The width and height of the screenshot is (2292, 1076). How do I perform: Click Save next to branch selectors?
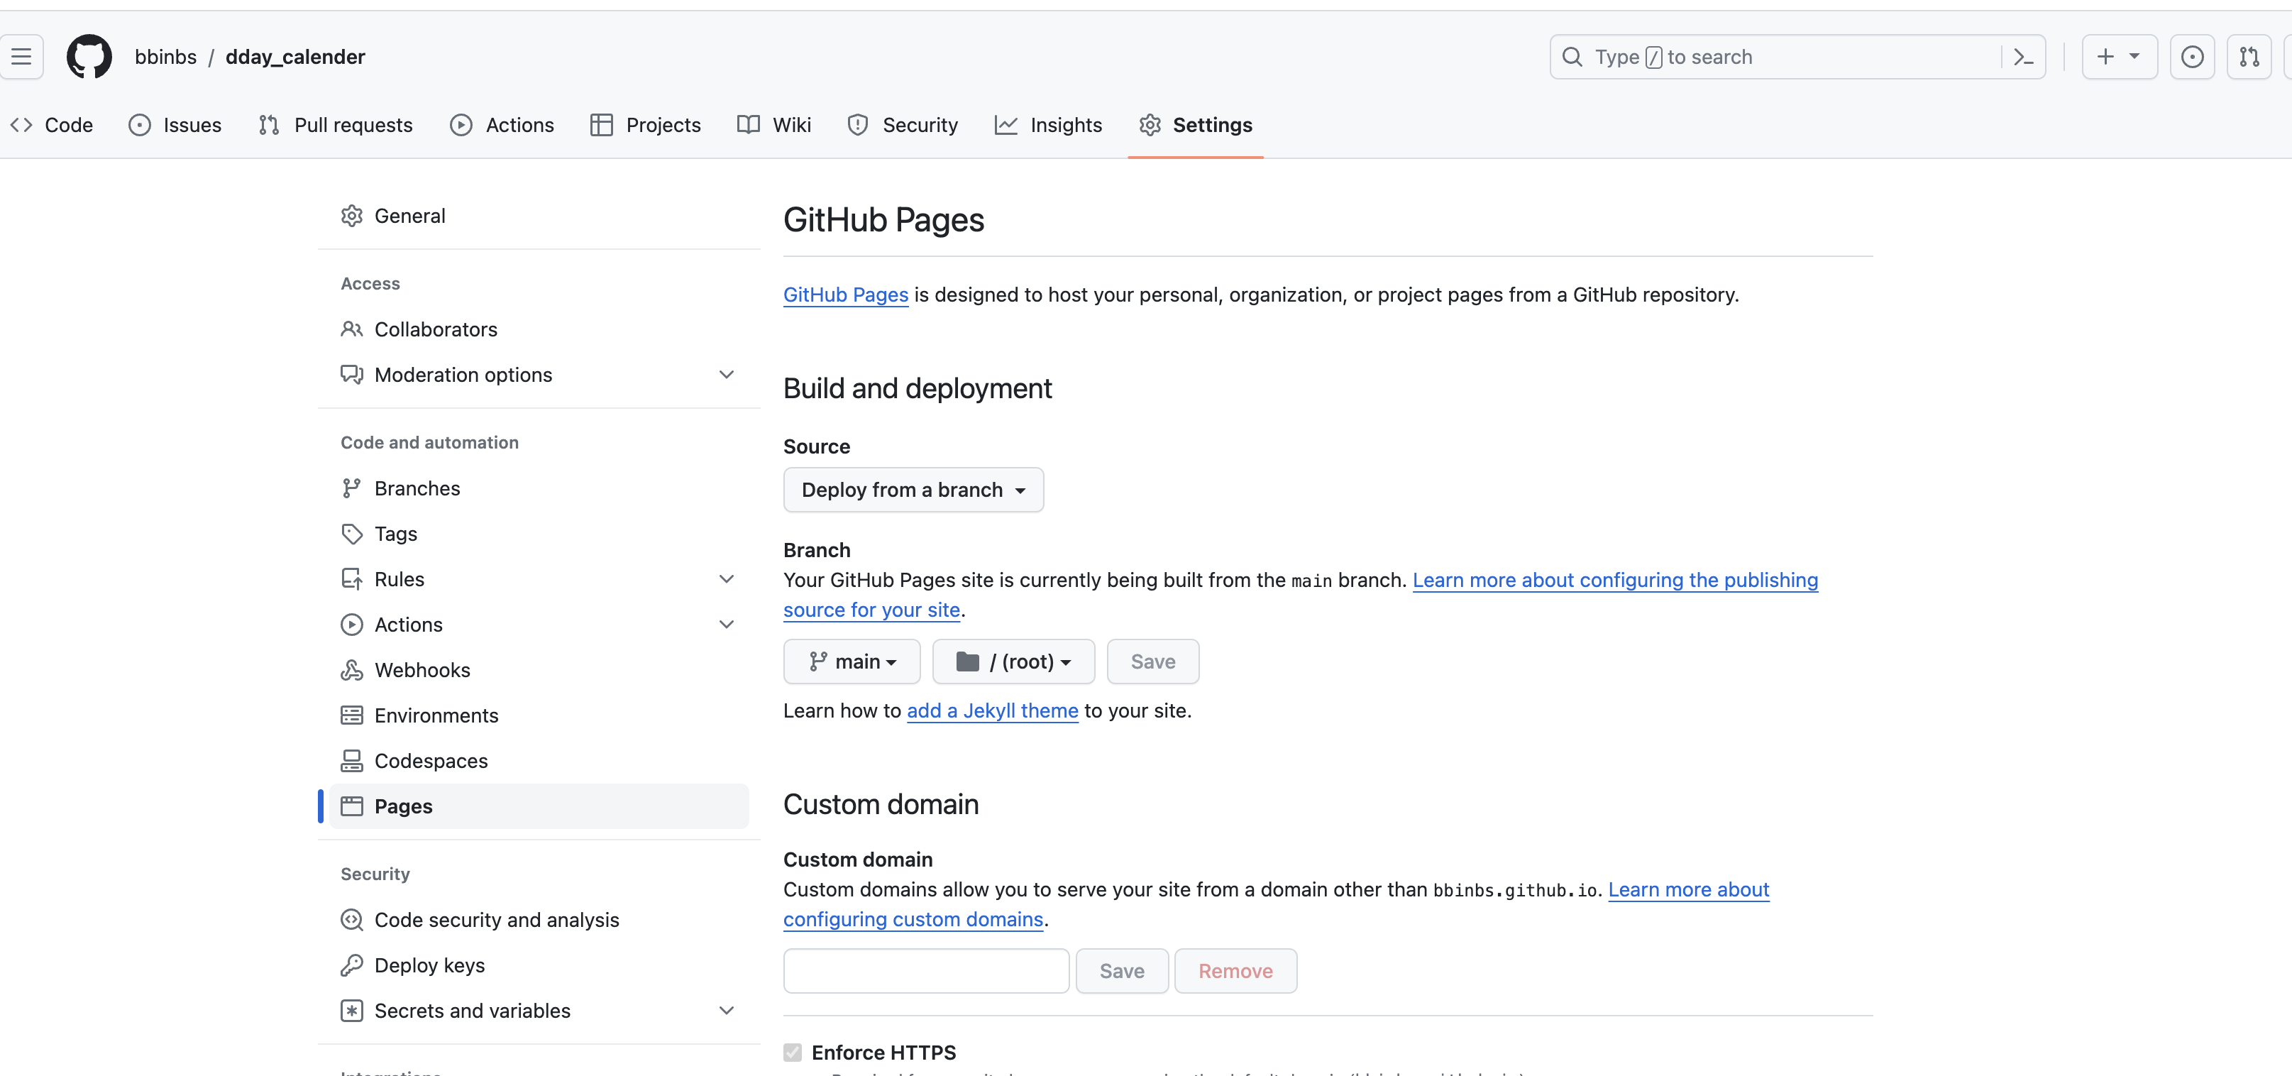[x=1152, y=661]
